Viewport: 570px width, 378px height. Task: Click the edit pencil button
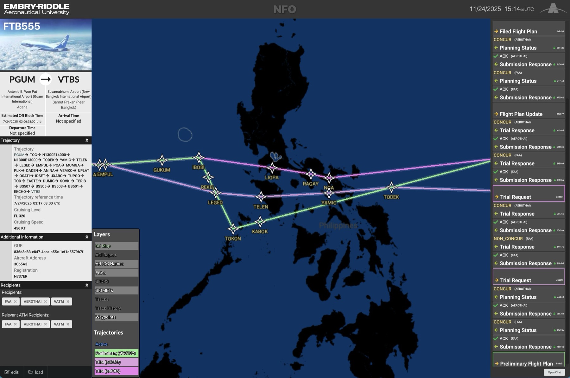point(11,372)
